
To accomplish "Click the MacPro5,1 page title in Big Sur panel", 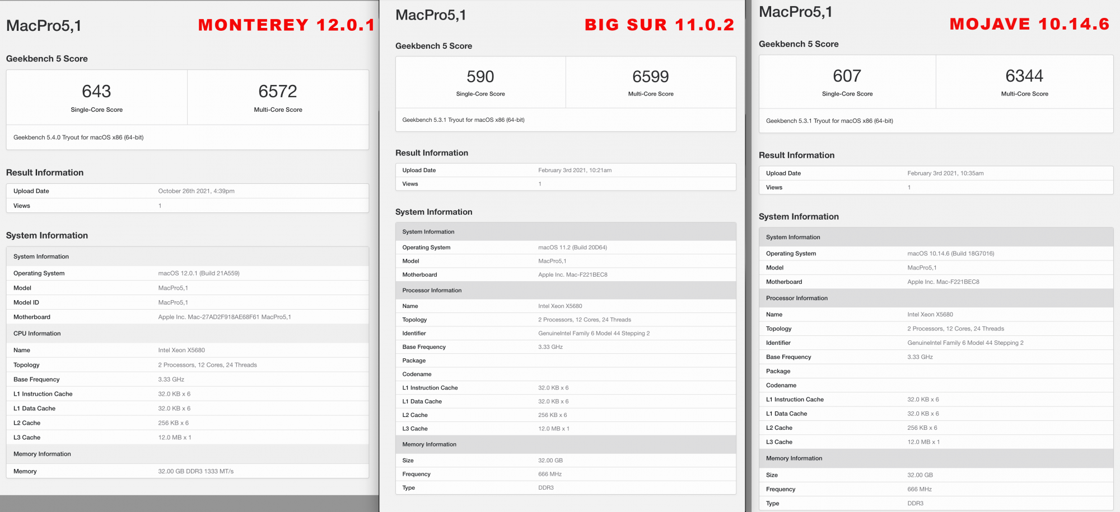I will [431, 15].
